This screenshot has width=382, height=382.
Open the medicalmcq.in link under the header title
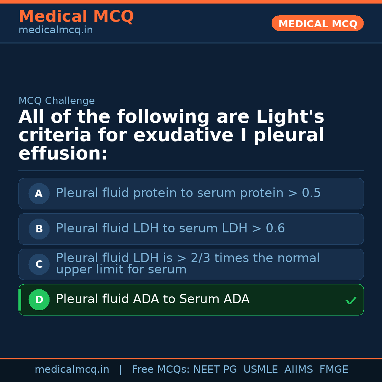pyautogui.click(x=56, y=30)
